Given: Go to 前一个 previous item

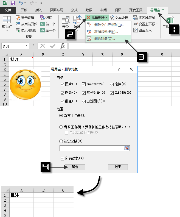Looking at the screenshot, I should pos(48,24).
